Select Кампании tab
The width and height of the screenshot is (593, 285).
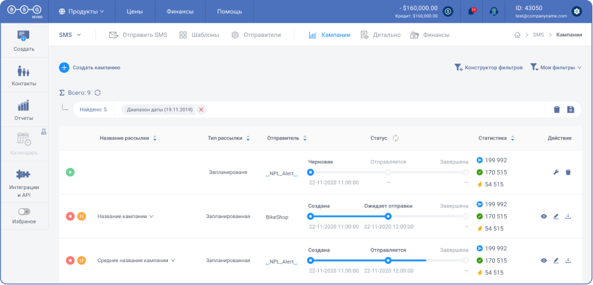coord(330,35)
